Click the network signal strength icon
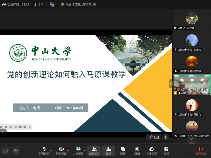Image resolution: width=211 pixels, height=158 pixels. point(34,4)
